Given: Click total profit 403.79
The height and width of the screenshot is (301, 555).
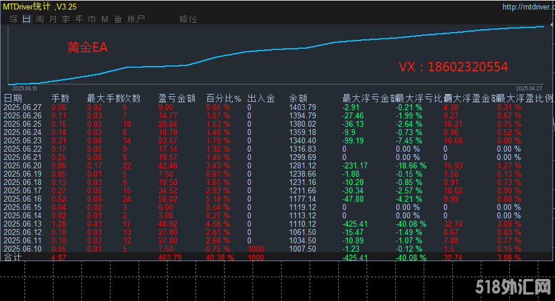Looking at the screenshot, I should tap(170, 258).
